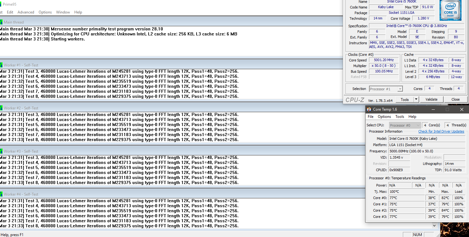The width and height of the screenshot is (469, 237).
Task: Click the Core Speed 5001.20 MHz field in CPU-Z
Action: [x=384, y=60]
